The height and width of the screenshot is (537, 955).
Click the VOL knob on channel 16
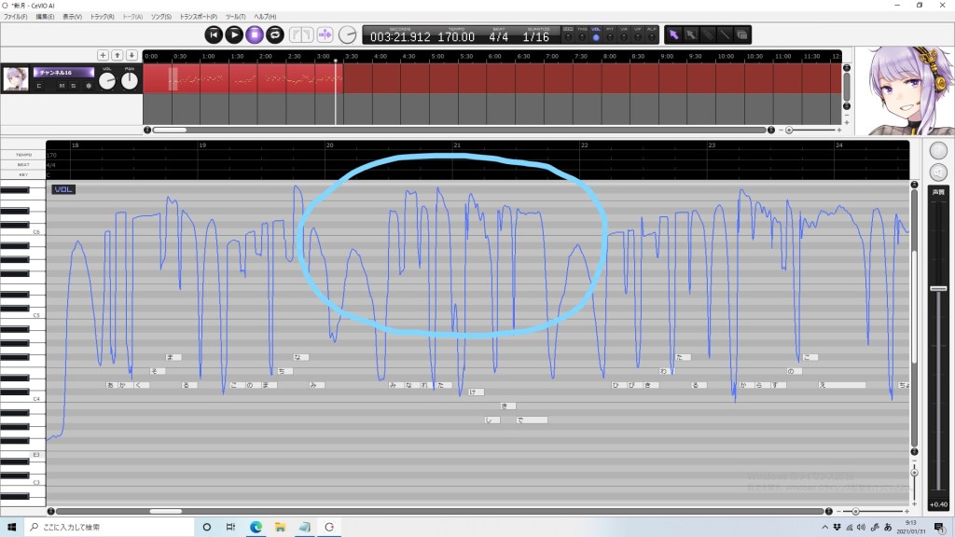(107, 82)
